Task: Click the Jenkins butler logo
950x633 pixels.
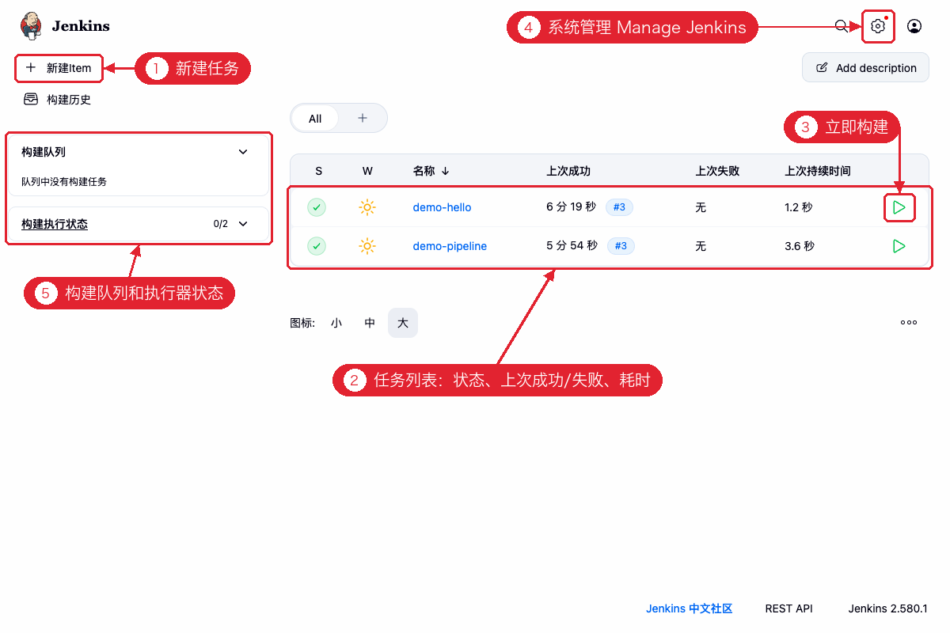Action: point(31,26)
